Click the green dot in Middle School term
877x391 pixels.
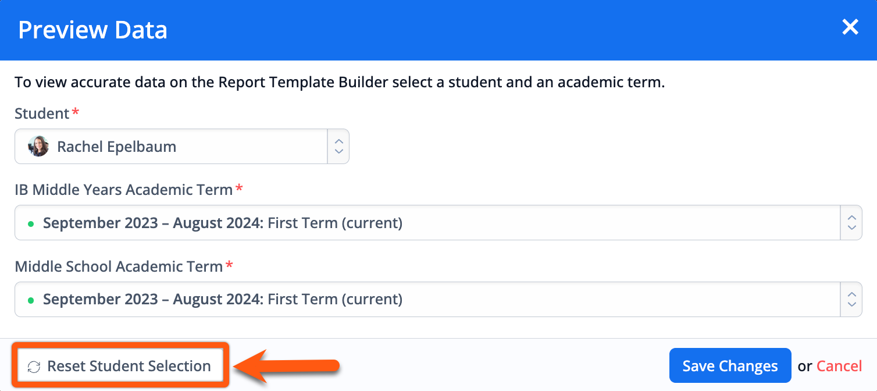click(31, 300)
